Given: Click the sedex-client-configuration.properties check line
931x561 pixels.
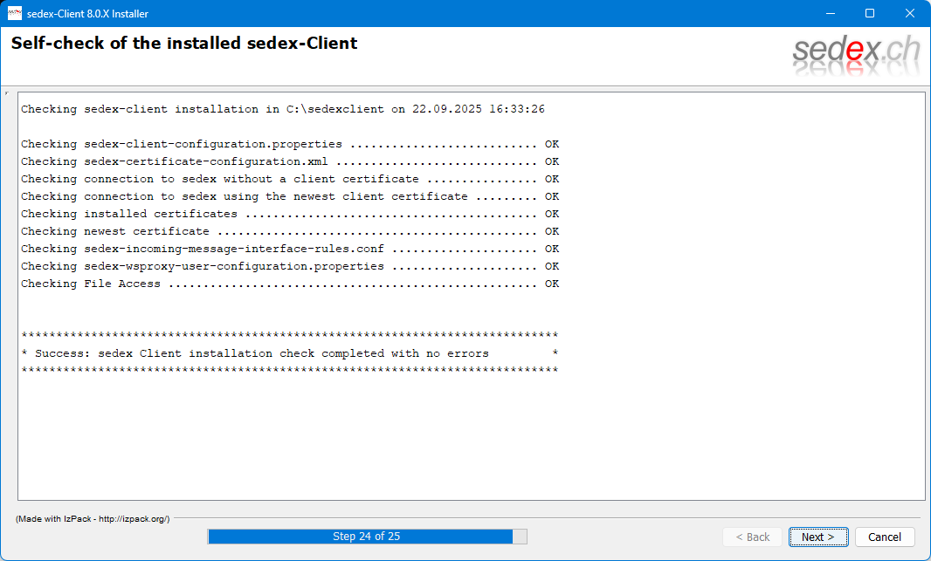Looking at the screenshot, I should coord(288,144).
